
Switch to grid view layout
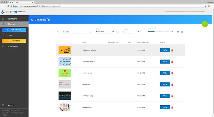178,32
